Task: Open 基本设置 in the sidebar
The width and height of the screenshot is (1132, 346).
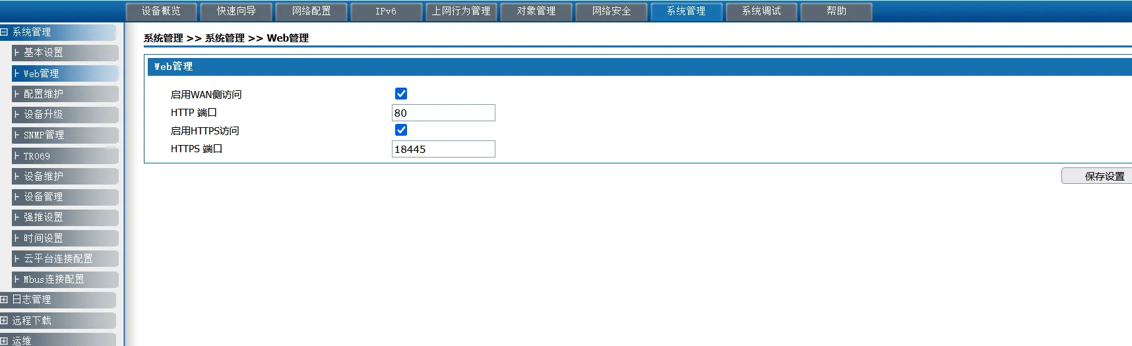Action: coord(65,53)
